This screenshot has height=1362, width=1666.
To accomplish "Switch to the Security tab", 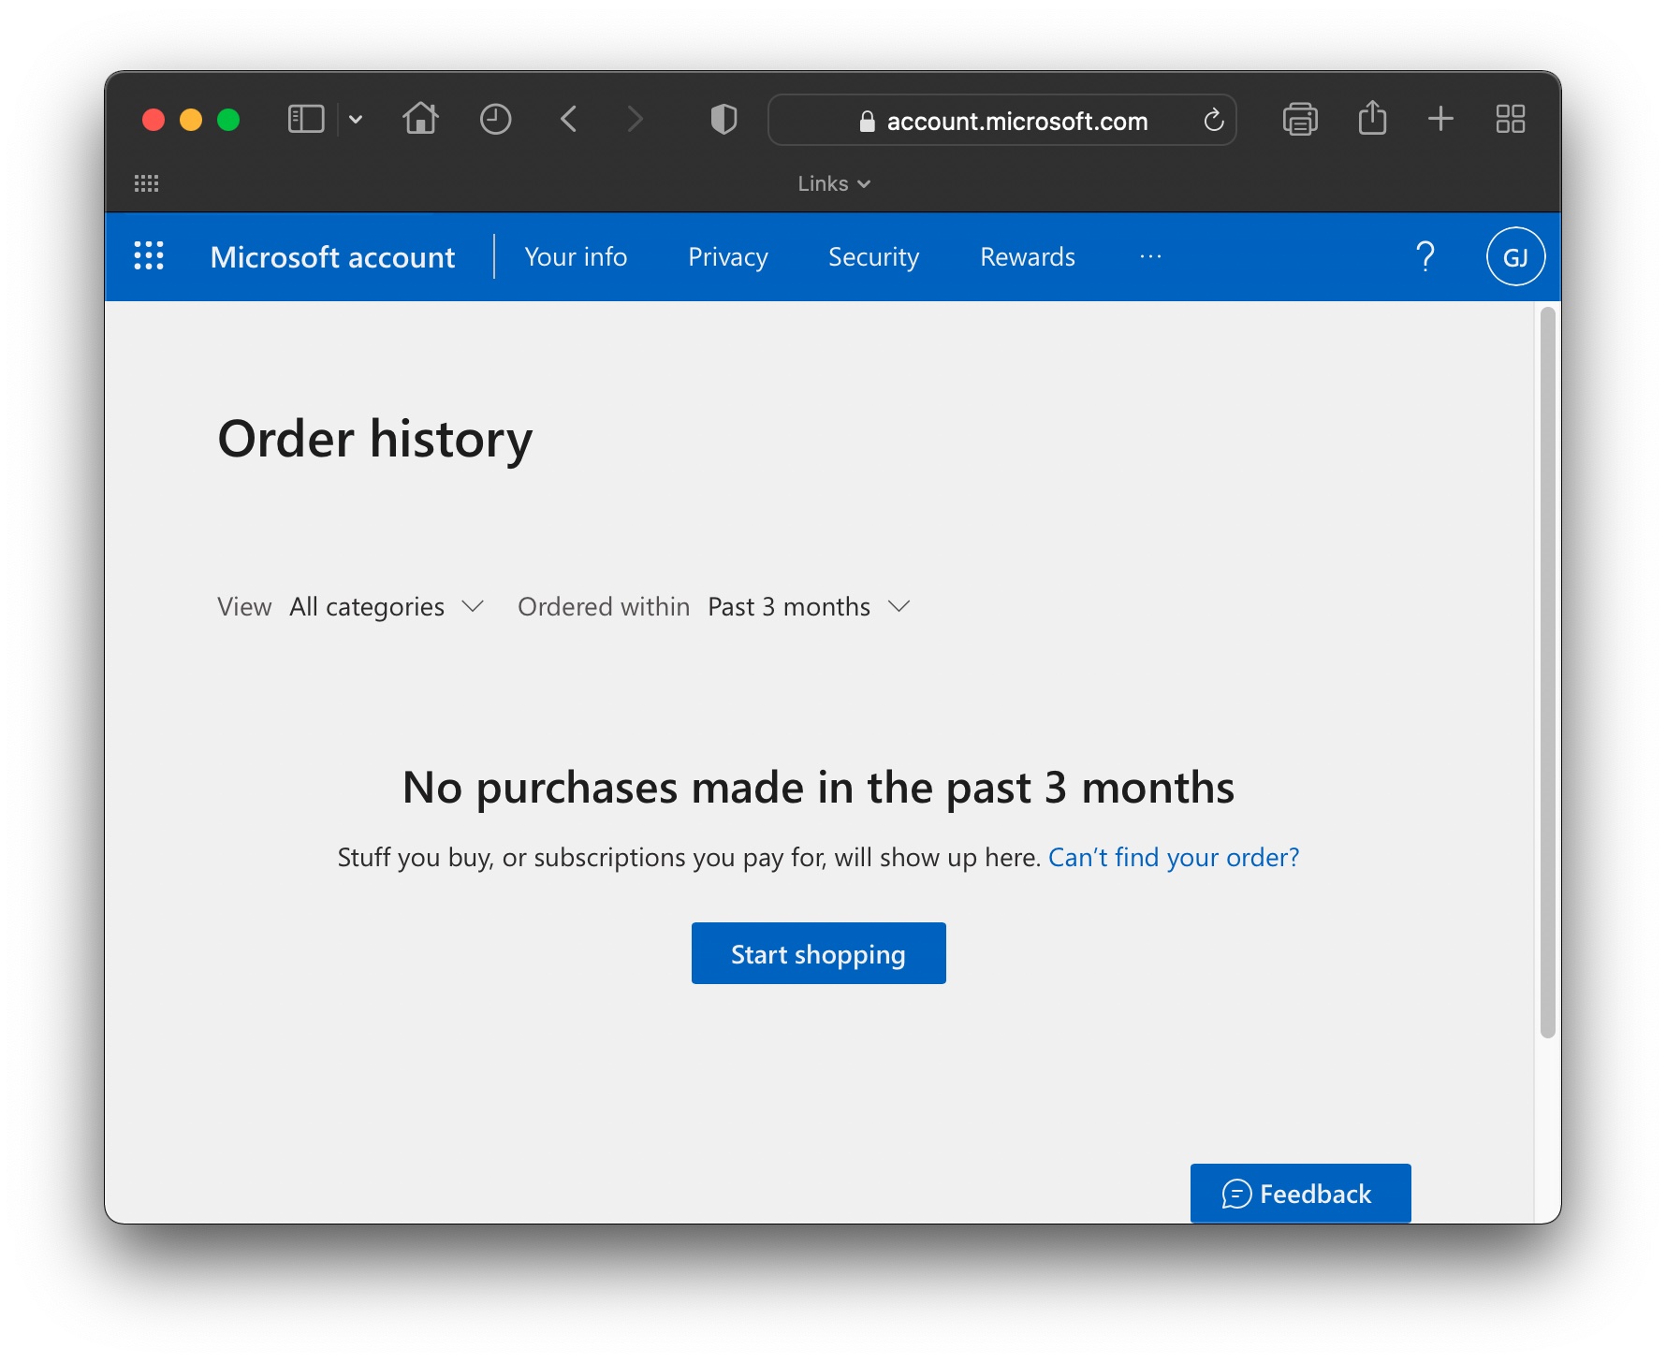I will coord(872,256).
